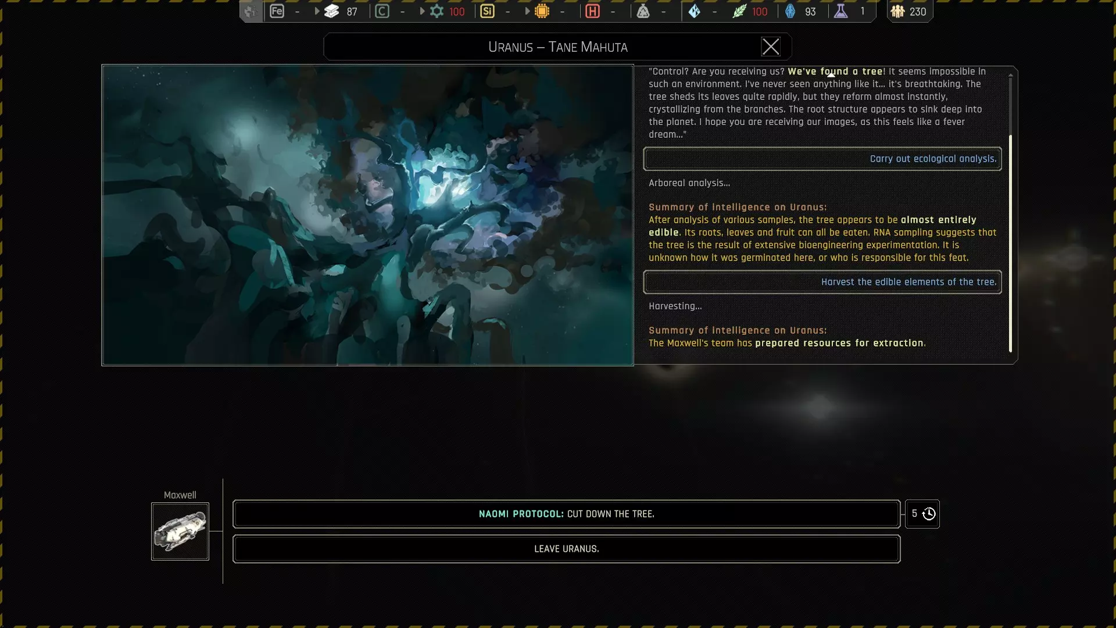Click the silicon Si resource icon
1116x628 pixels.
tap(487, 11)
